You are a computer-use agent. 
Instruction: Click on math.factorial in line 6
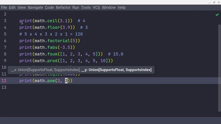[x=52, y=41]
